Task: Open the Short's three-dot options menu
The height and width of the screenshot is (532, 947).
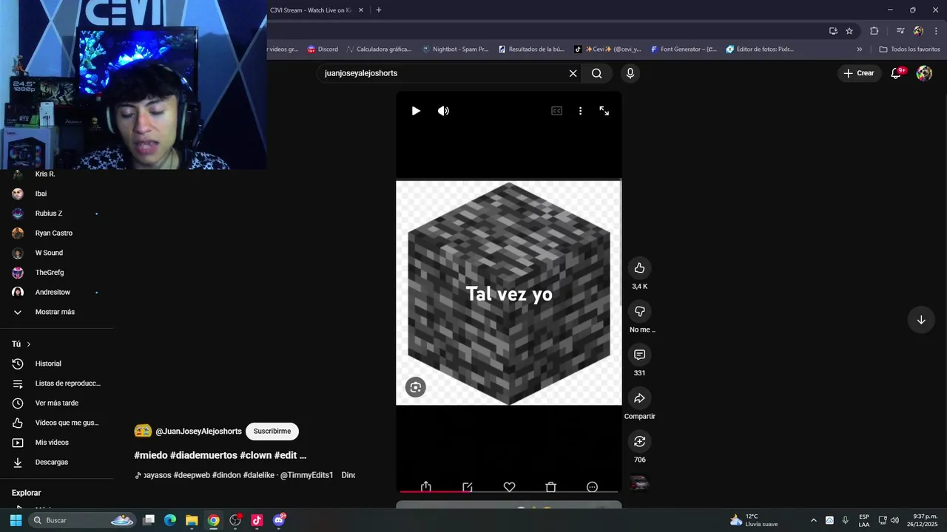Action: click(580, 111)
